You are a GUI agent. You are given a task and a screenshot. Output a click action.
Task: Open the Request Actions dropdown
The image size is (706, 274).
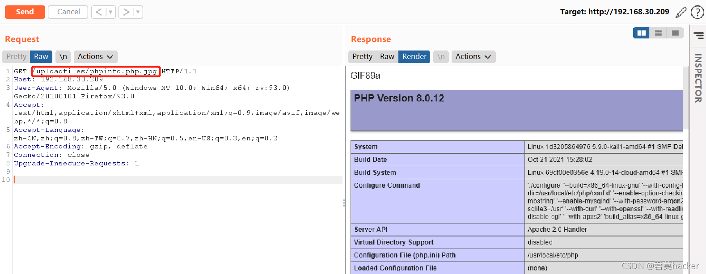(96, 57)
